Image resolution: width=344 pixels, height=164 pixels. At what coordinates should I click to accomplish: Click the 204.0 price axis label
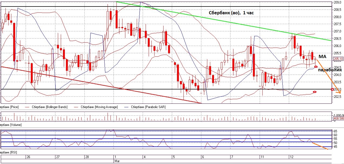338,75
